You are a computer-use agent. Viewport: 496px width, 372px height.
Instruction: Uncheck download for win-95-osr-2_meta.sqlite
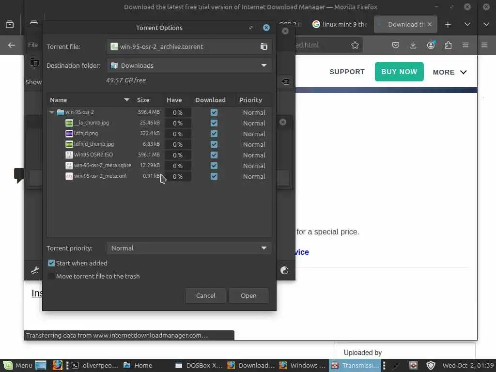[214, 166]
